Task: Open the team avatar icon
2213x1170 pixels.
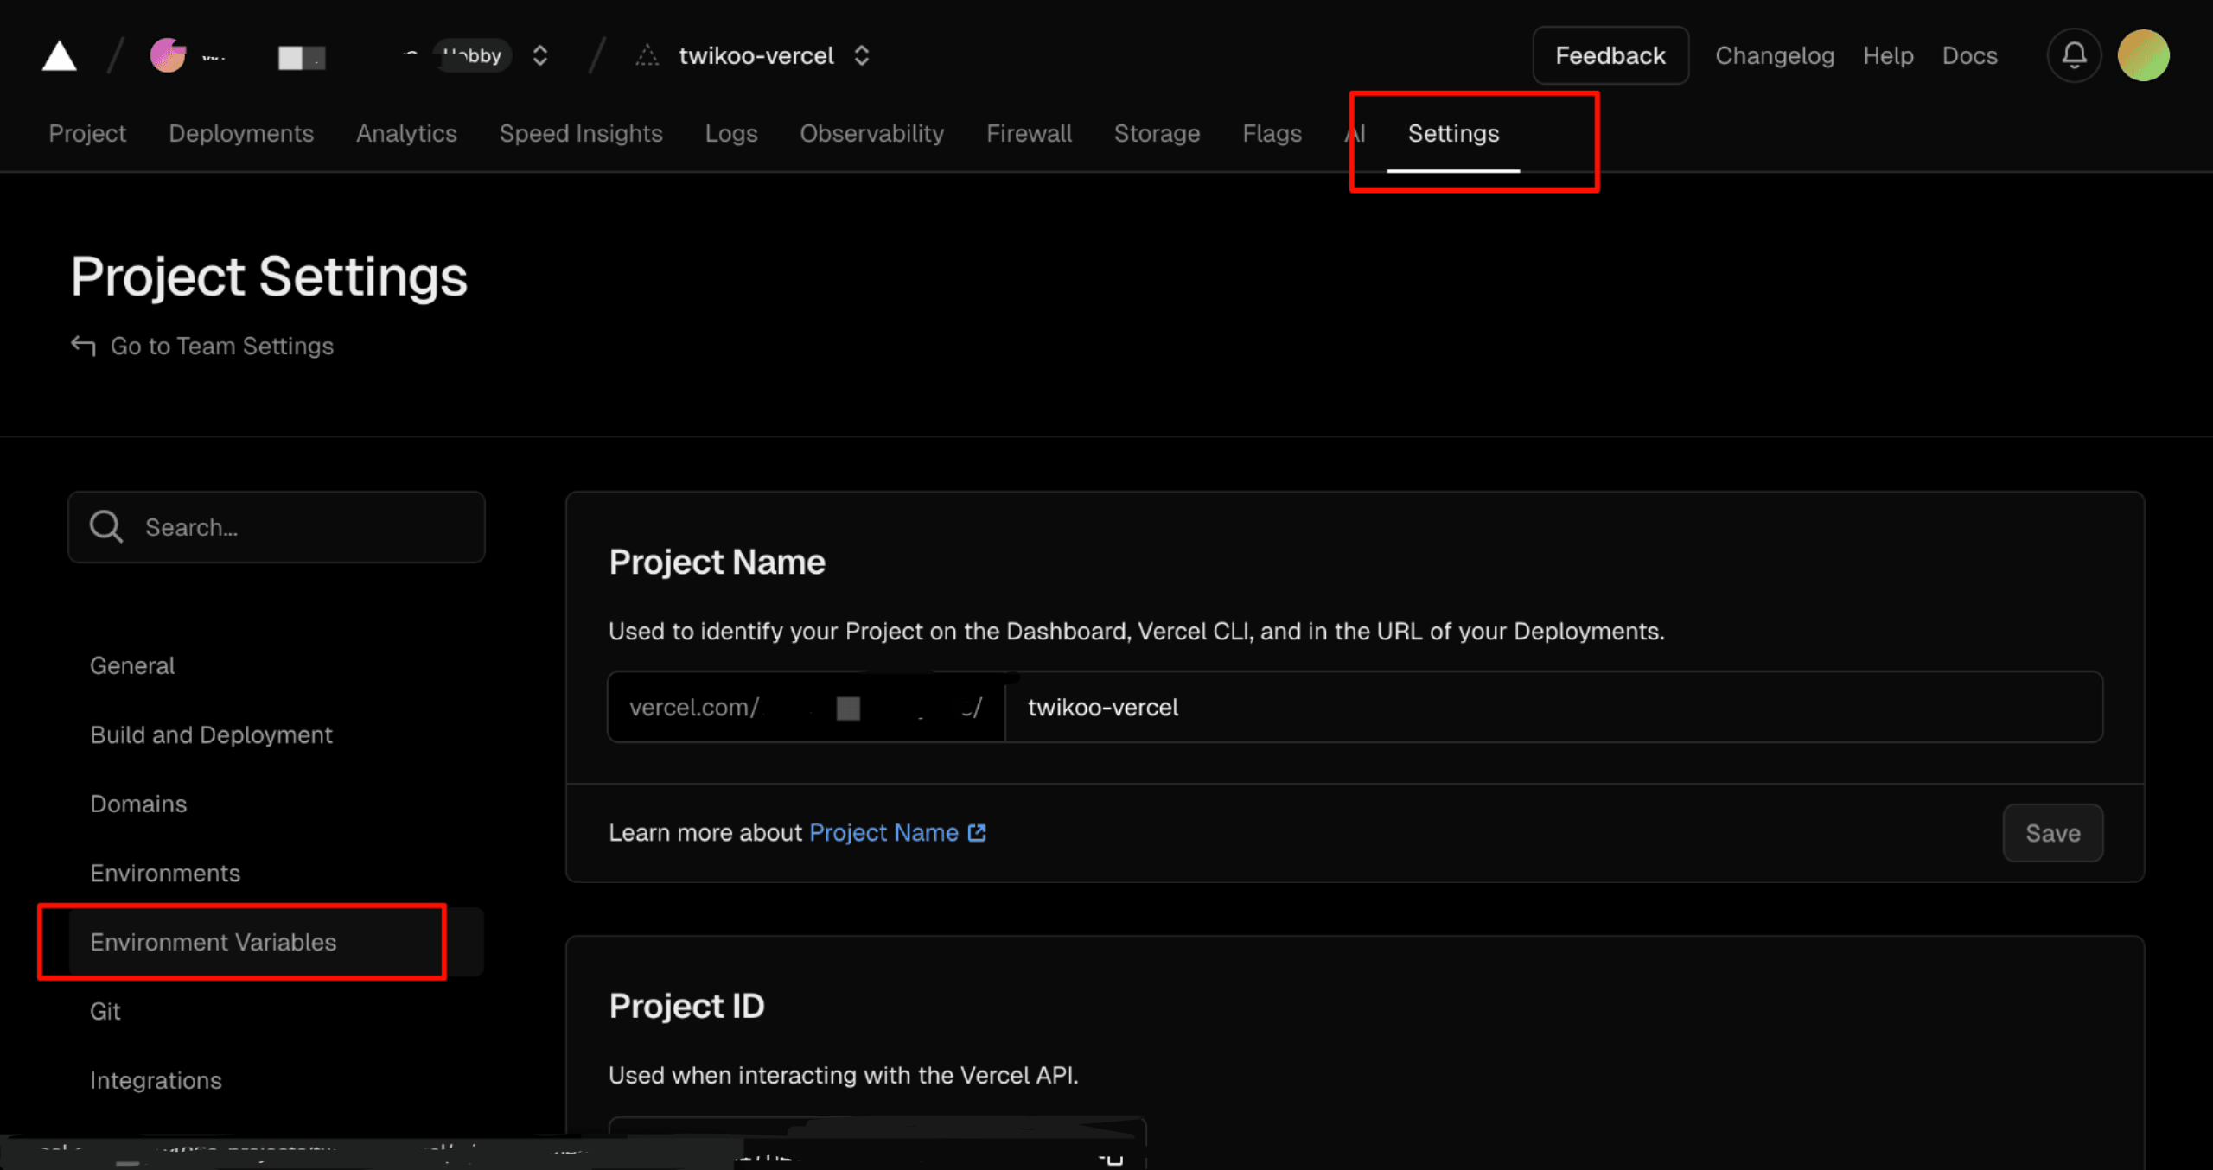Action: (168, 55)
